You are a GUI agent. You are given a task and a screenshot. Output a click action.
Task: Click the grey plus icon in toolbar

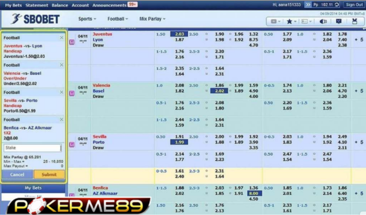point(274,21)
